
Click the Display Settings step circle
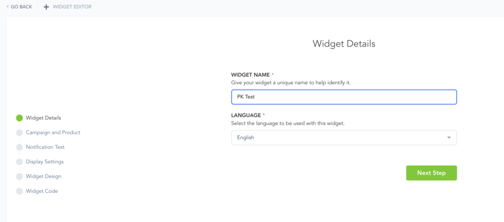[x=20, y=162]
